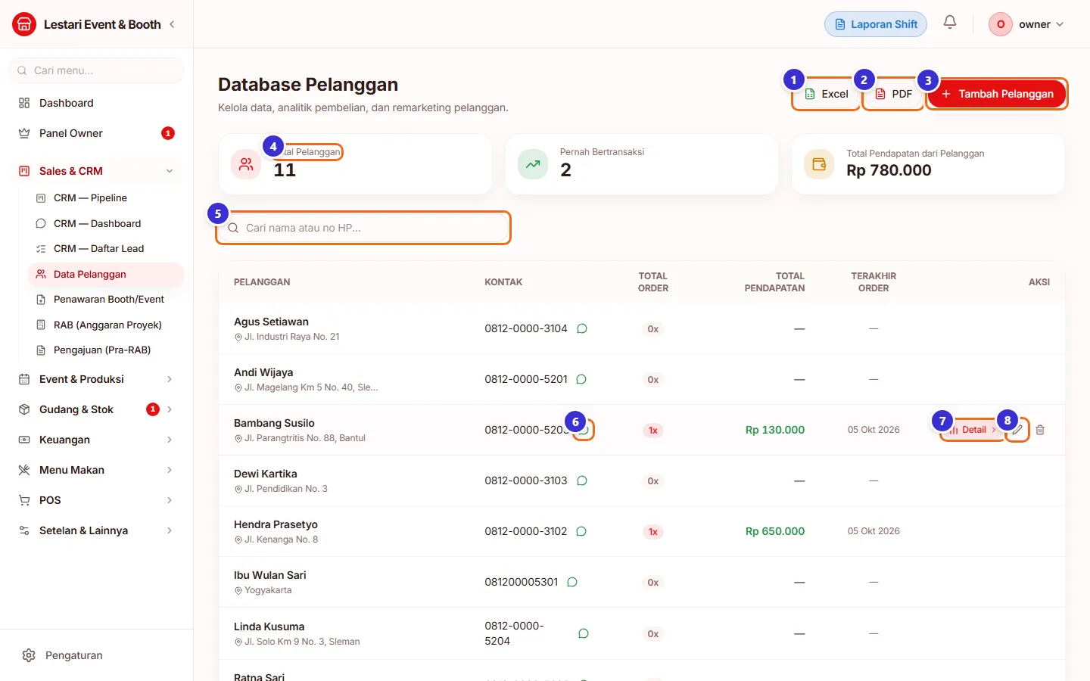The height and width of the screenshot is (681, 1090).
Task: Click the Laporan Shift button
Action: (x=876, y=24)
